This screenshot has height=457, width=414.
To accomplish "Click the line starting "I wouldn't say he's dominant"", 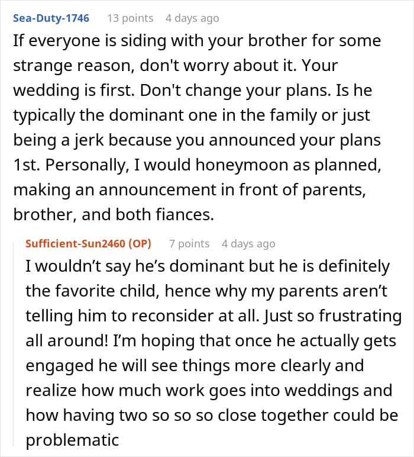I will click(x=208, y=266).
